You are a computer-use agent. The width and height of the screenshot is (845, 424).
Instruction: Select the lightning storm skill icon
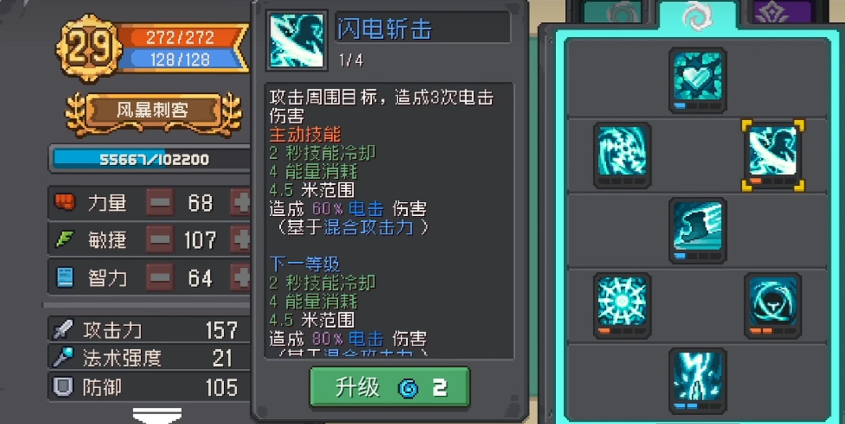(x=697, y=381)
